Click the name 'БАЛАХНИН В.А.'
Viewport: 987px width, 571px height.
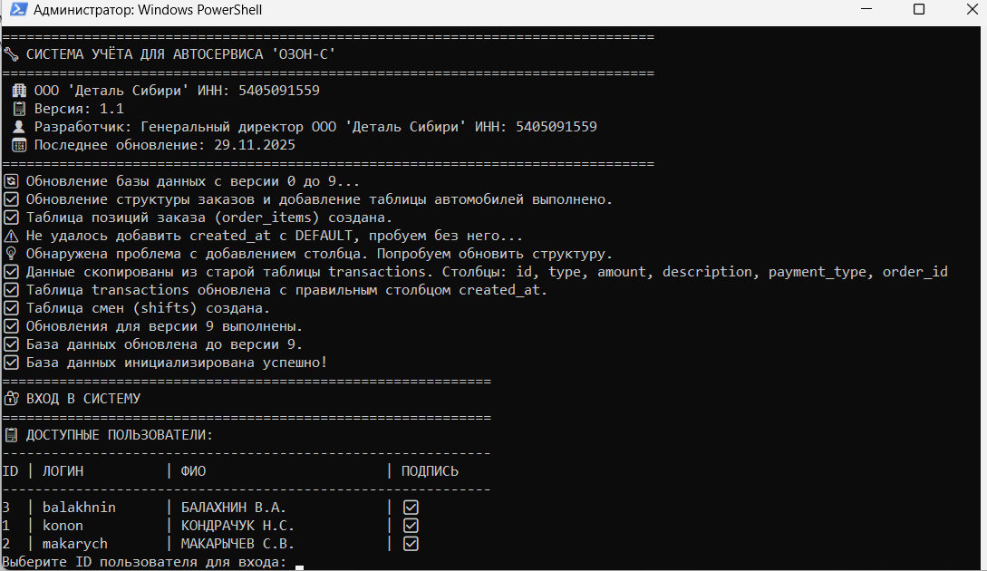[234, 508]
